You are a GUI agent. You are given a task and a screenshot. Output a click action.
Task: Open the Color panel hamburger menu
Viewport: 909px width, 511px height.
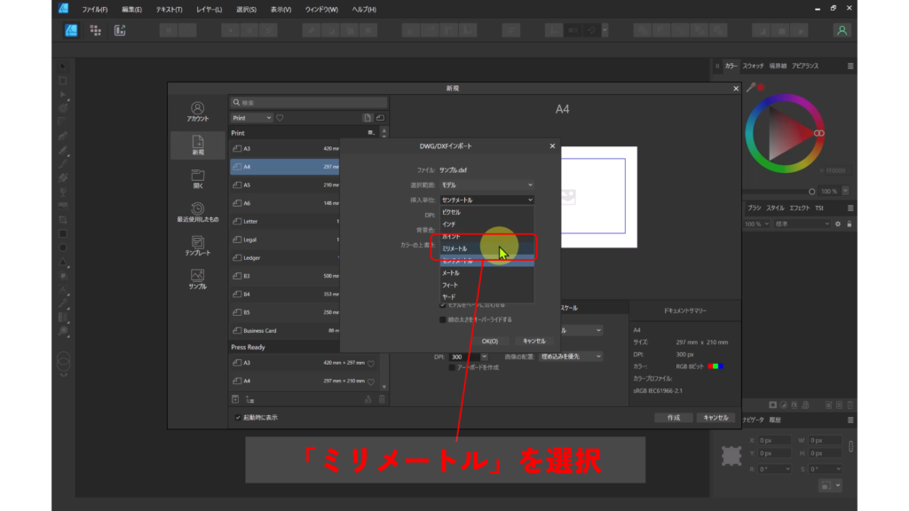850,66
